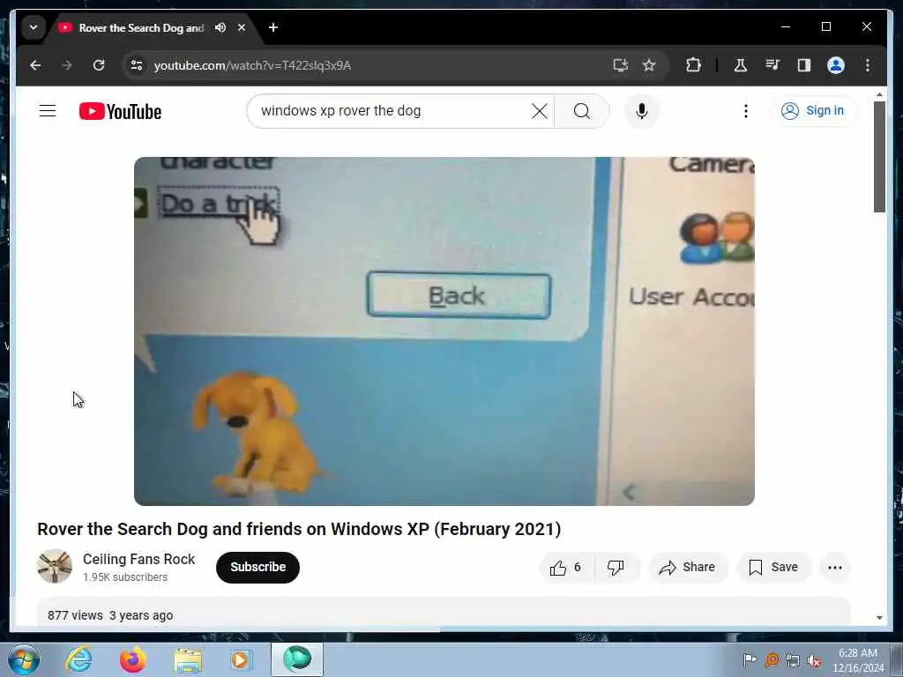Open Ceiling Fans Rock channel avatar

pos(55,567)
